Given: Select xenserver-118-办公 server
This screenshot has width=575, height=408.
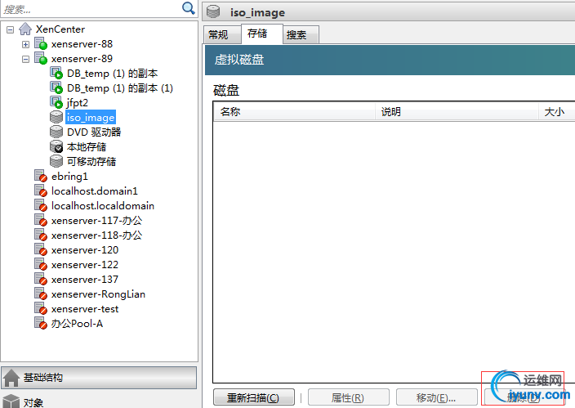Looking at the screenshot, I should click(x=96, y=235).
